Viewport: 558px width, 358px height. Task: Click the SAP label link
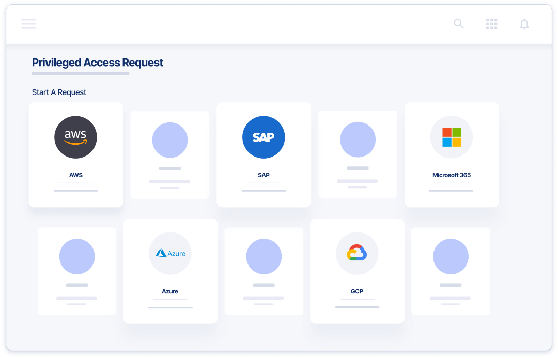coord(263,175)
